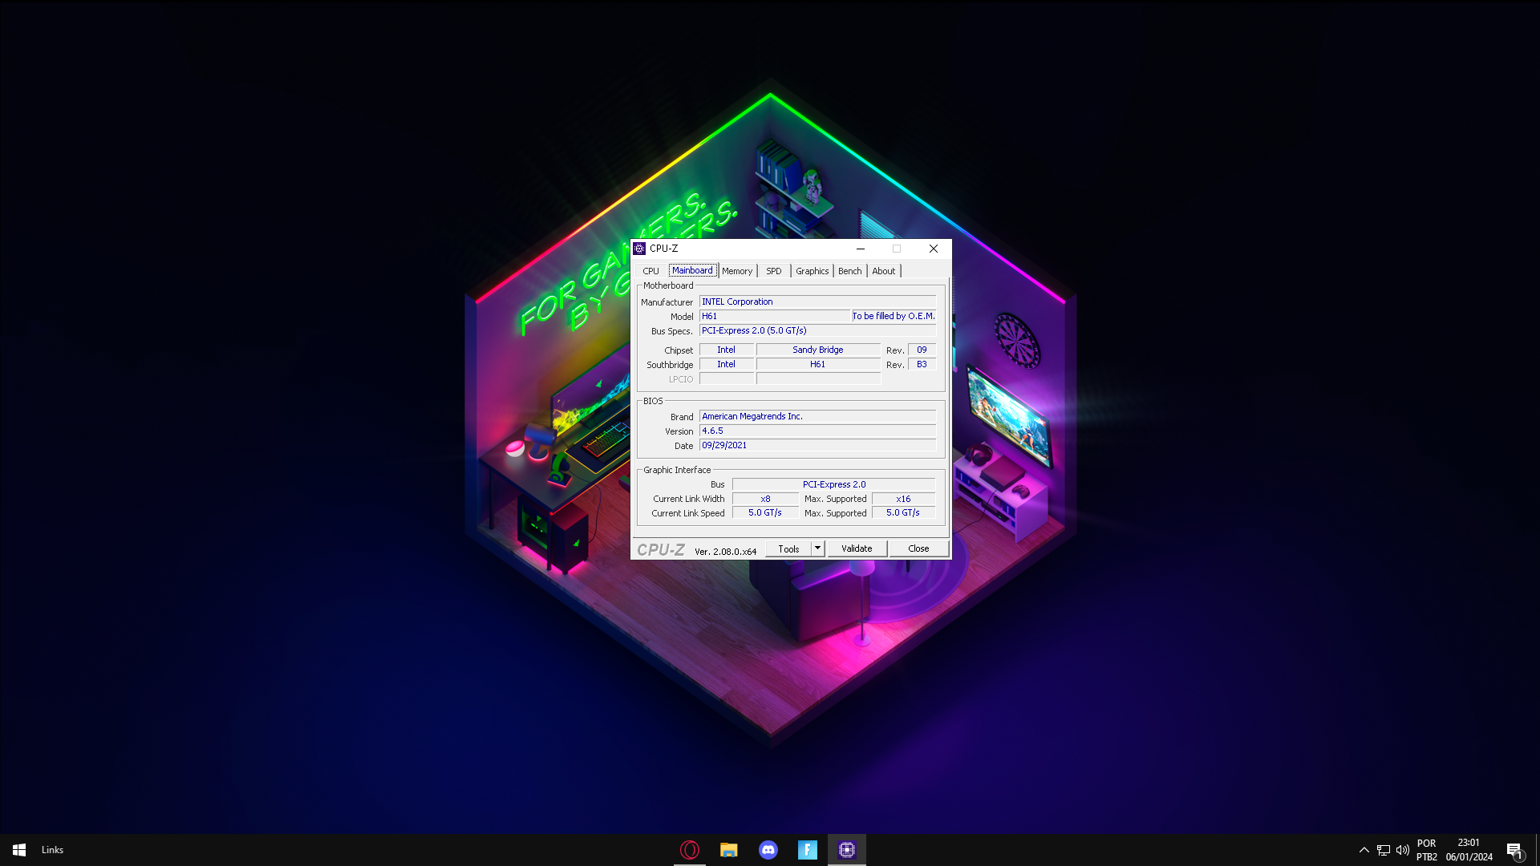This screenshot has height=866, width=1540.
Task: Open File Explorer from the taskbar
Action: [728, 850]
